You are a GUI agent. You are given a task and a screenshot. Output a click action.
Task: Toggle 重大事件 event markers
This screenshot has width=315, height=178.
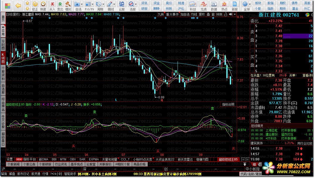(x=172, y=14)
